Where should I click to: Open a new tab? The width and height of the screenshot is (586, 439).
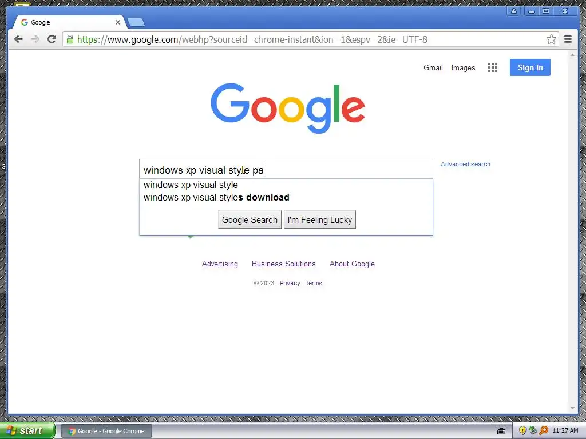136,23
